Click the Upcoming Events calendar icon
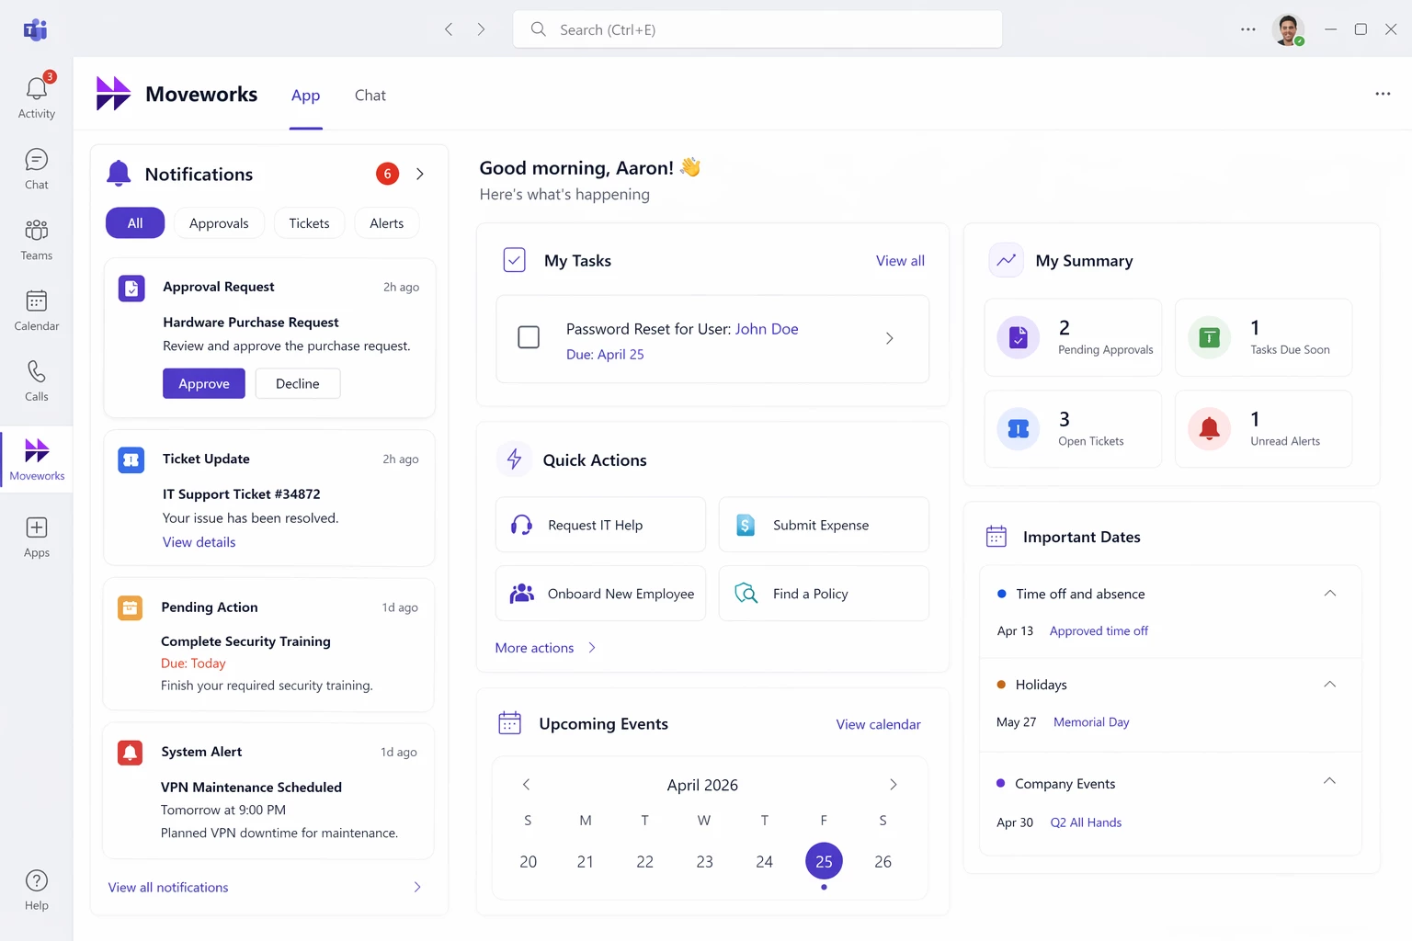 509,723
